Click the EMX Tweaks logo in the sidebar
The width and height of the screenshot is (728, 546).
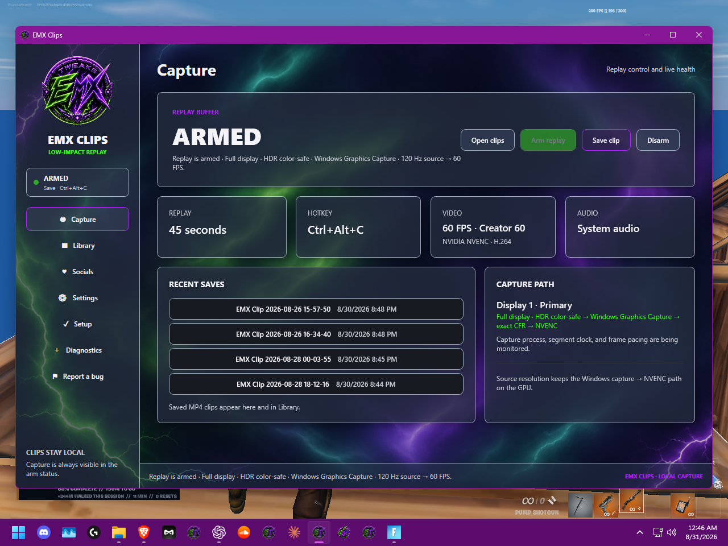tap(77, 90)
